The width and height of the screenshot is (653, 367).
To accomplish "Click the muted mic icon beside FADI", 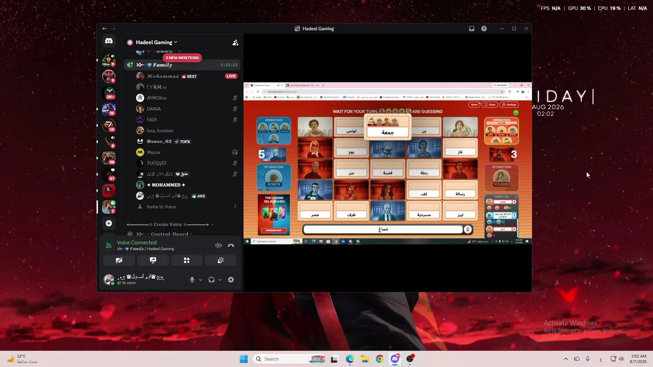I will coord(235,120).
